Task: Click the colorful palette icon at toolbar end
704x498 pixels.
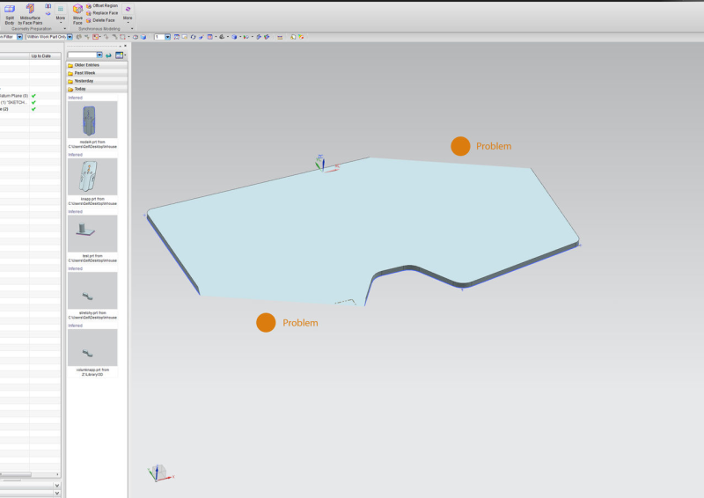Action: point(301,37)
